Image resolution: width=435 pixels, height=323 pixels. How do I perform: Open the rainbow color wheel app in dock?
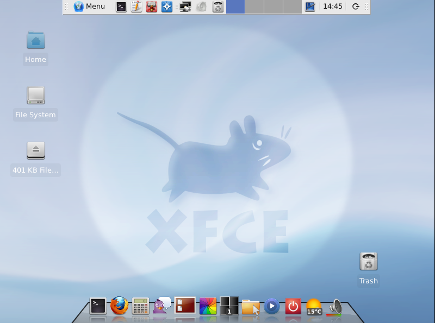click(208, 306)
